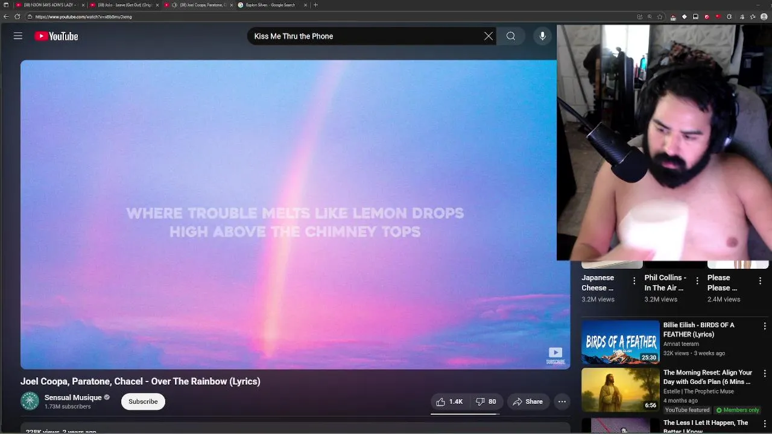The image size is (772, 434).
Task: View site information lock icon
Action: (x=30, y=17)
